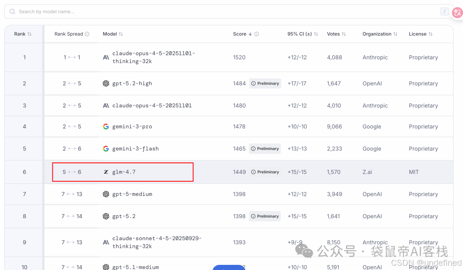Open model gpt-5.1-medium
The image size is (463, 270).
pyautogui.click(x=135, y=267)
